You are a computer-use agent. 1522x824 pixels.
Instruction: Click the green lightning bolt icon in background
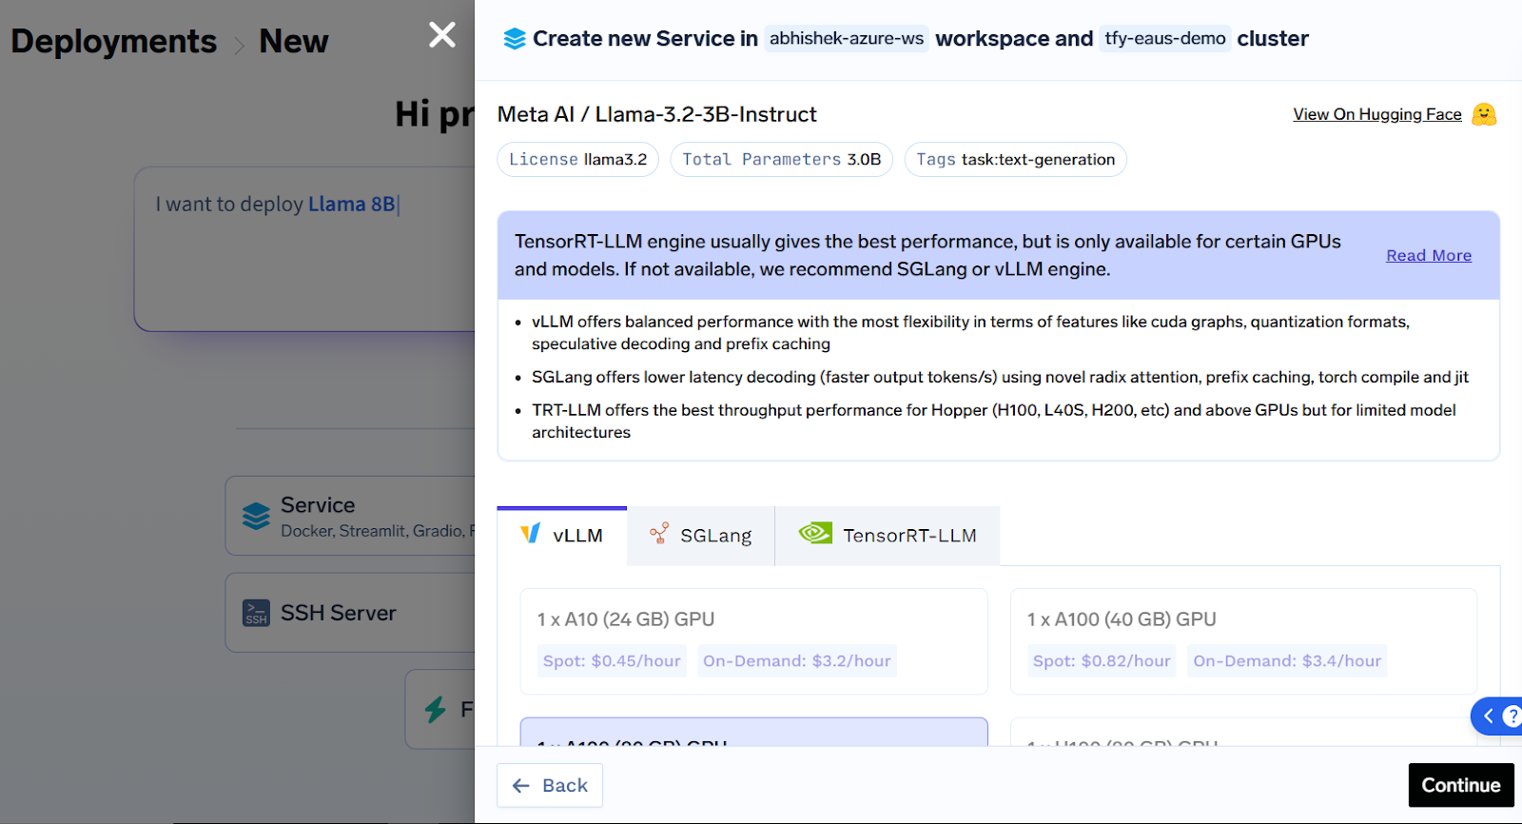436,709
